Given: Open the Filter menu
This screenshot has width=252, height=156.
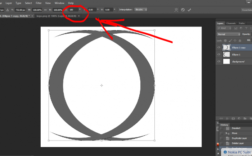Looking at the screenshot, I should coord(39,3).
